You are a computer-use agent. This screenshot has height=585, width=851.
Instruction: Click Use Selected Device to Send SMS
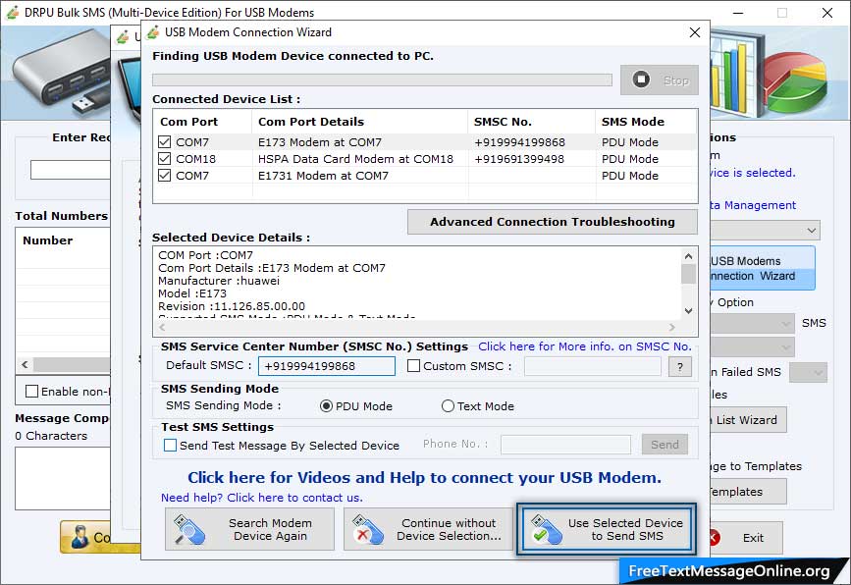(606, 530)
